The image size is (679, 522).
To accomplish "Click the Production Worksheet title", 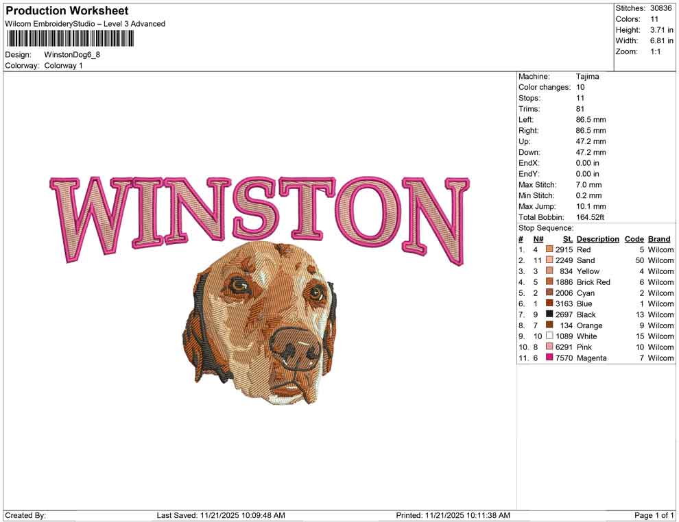I will coord(66,10).
